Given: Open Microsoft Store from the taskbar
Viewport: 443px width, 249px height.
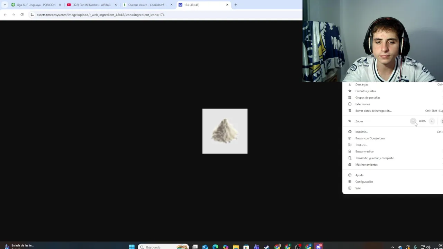Looking at the screenshot, I should point(246,247).
